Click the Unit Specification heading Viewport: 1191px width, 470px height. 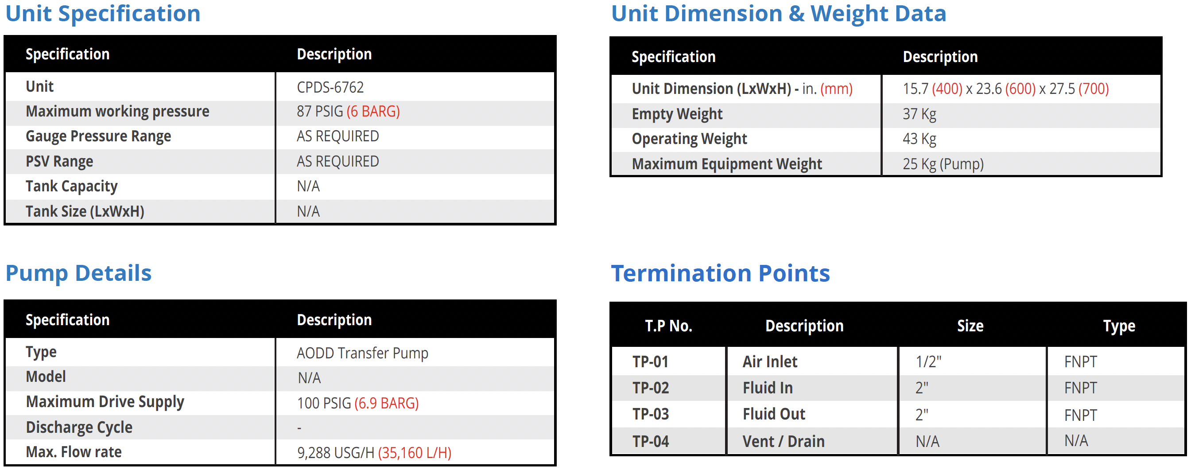pyautogui.click(x=103, y=14)
